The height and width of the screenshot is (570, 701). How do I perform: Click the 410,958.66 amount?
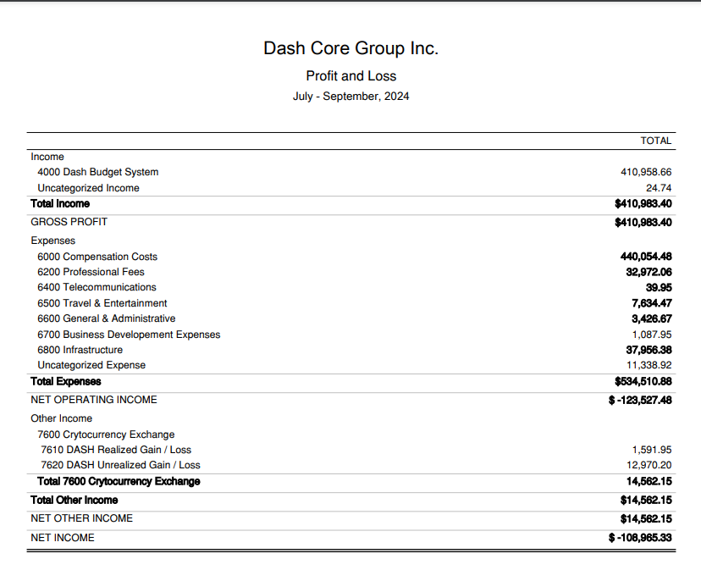pyautogui.click(x=646, y=172)
